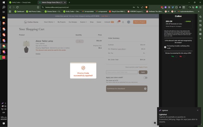Open the Dashboard bookmark
Screen dimensions: 203x127
(x=19, y=11)
